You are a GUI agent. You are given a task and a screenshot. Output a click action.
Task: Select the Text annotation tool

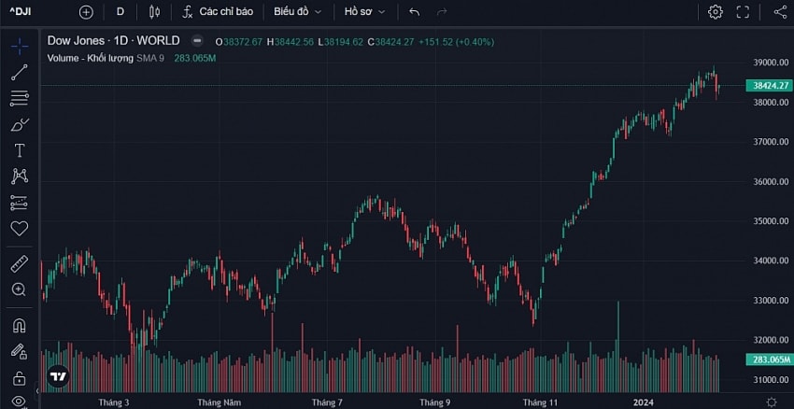point(20,150)
